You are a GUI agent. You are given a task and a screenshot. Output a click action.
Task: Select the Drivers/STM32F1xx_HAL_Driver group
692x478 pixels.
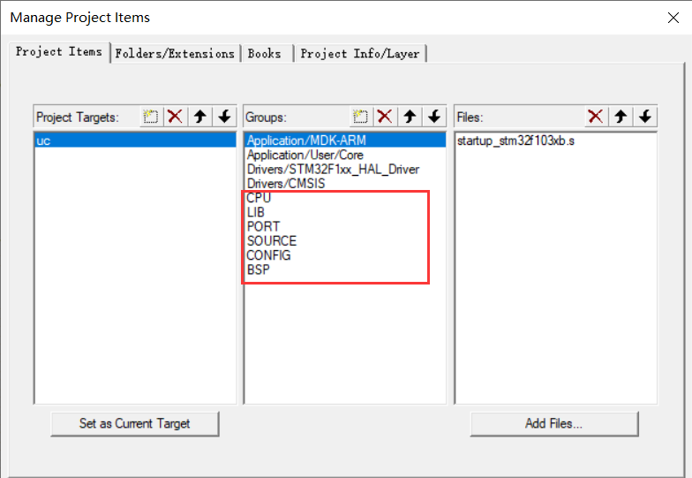(x=345, y=170)
